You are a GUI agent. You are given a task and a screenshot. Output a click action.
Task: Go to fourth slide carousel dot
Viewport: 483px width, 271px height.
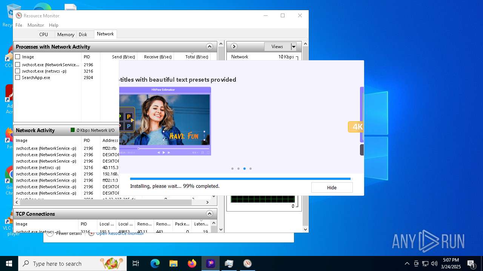click(251, 169)
